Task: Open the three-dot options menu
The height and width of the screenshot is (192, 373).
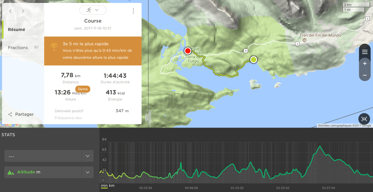Action: tap(133, 11)
